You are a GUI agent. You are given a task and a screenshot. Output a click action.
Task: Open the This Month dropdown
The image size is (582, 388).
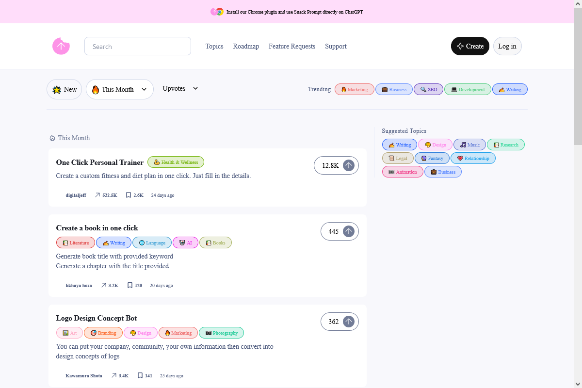tap(119, 89)
